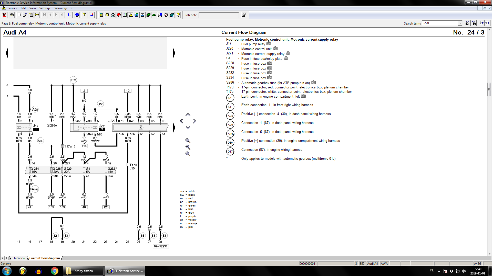Click the red book icon
This screenshot has width=492, height=276.
[x=119, y=15]
